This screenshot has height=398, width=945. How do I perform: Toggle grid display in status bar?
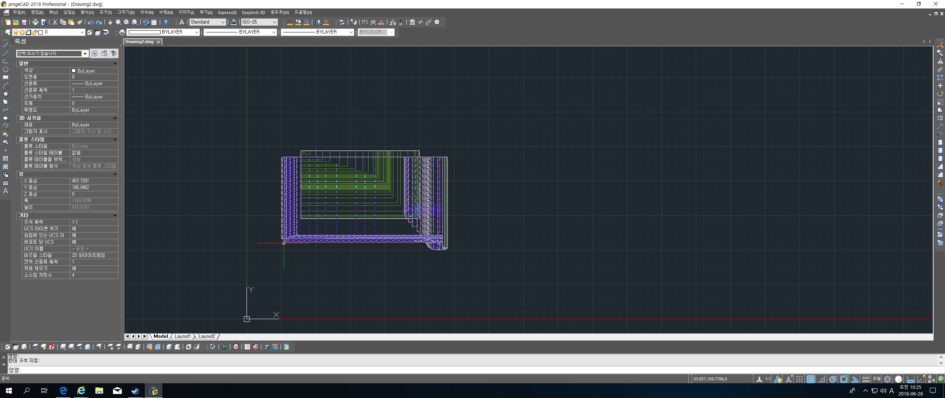(x=810, y=379)
